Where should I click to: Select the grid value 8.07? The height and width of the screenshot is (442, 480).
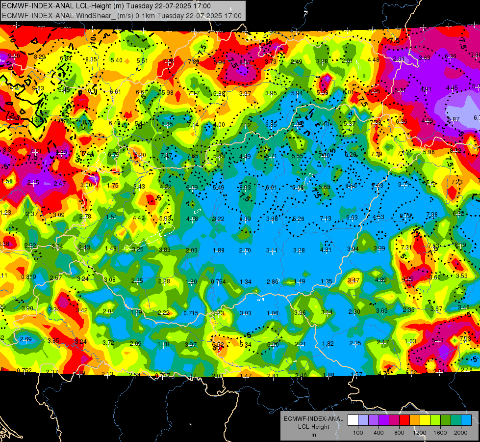[x=245, y=62]
